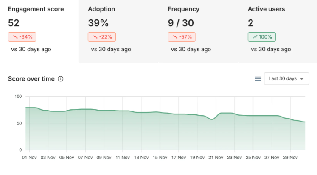Image resolution: width=317 pixels, height=175 pixels.
Task: Click the 01 Nov label on the x-axis
Action: click(x=30, y=158)
